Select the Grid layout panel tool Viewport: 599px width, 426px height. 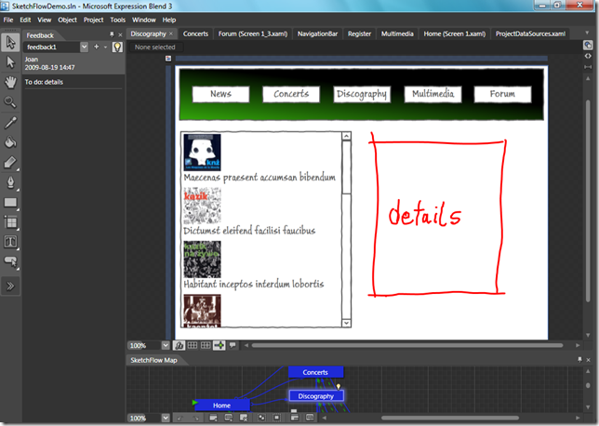[11, 222]
